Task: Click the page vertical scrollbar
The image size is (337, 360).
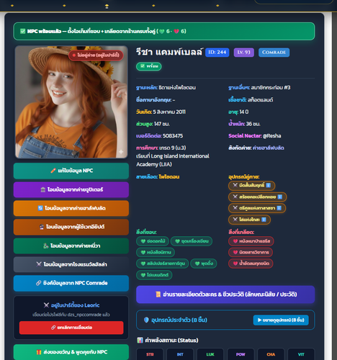Action: [335, 185]
